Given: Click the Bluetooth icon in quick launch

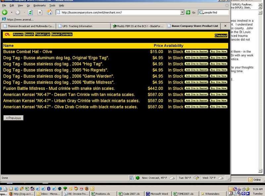Looking at the screenshot, I should (49, 189).
